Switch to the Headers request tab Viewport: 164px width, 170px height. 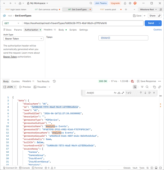tap(50, 30)
